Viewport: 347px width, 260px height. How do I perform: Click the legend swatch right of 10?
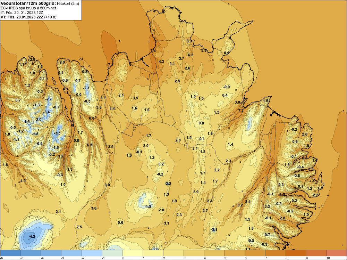(x=337, y=253)
